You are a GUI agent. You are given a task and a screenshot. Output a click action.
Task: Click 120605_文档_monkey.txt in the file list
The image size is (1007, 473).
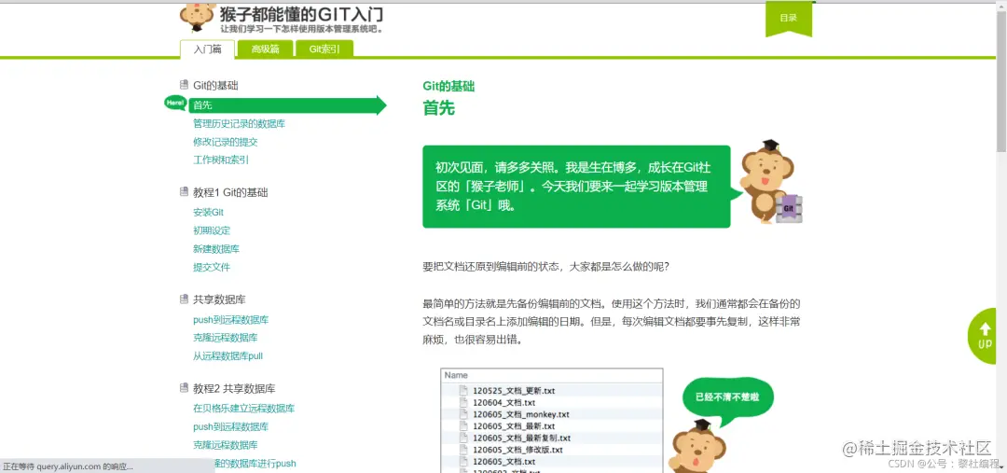tap(521, 414)
